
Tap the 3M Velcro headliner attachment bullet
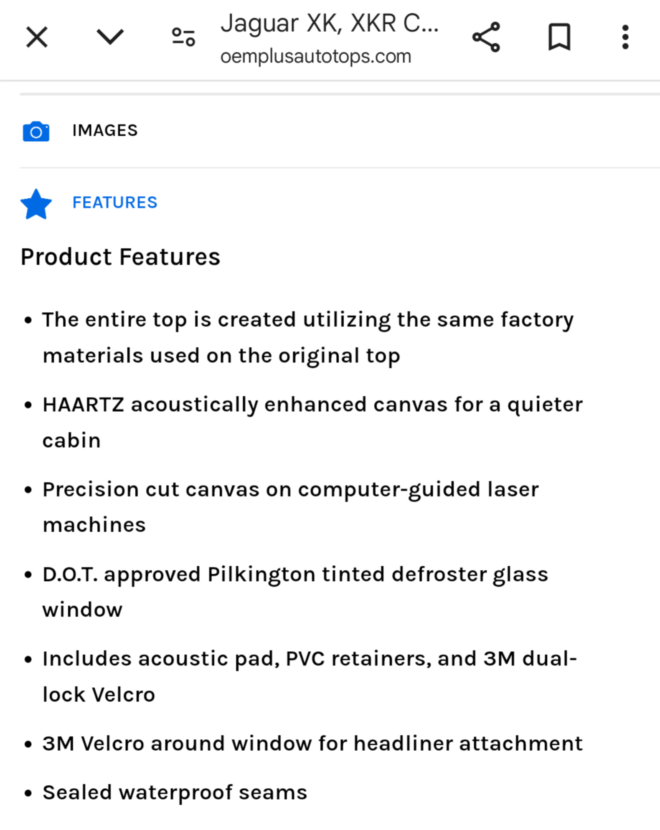(x=312, y=744)
